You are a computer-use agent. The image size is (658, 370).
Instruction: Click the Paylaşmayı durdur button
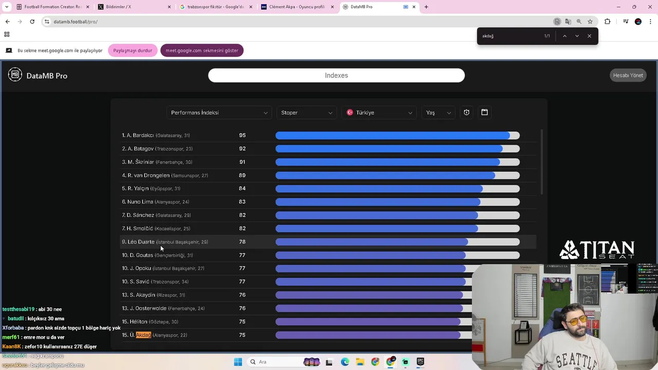pos(133,50)
